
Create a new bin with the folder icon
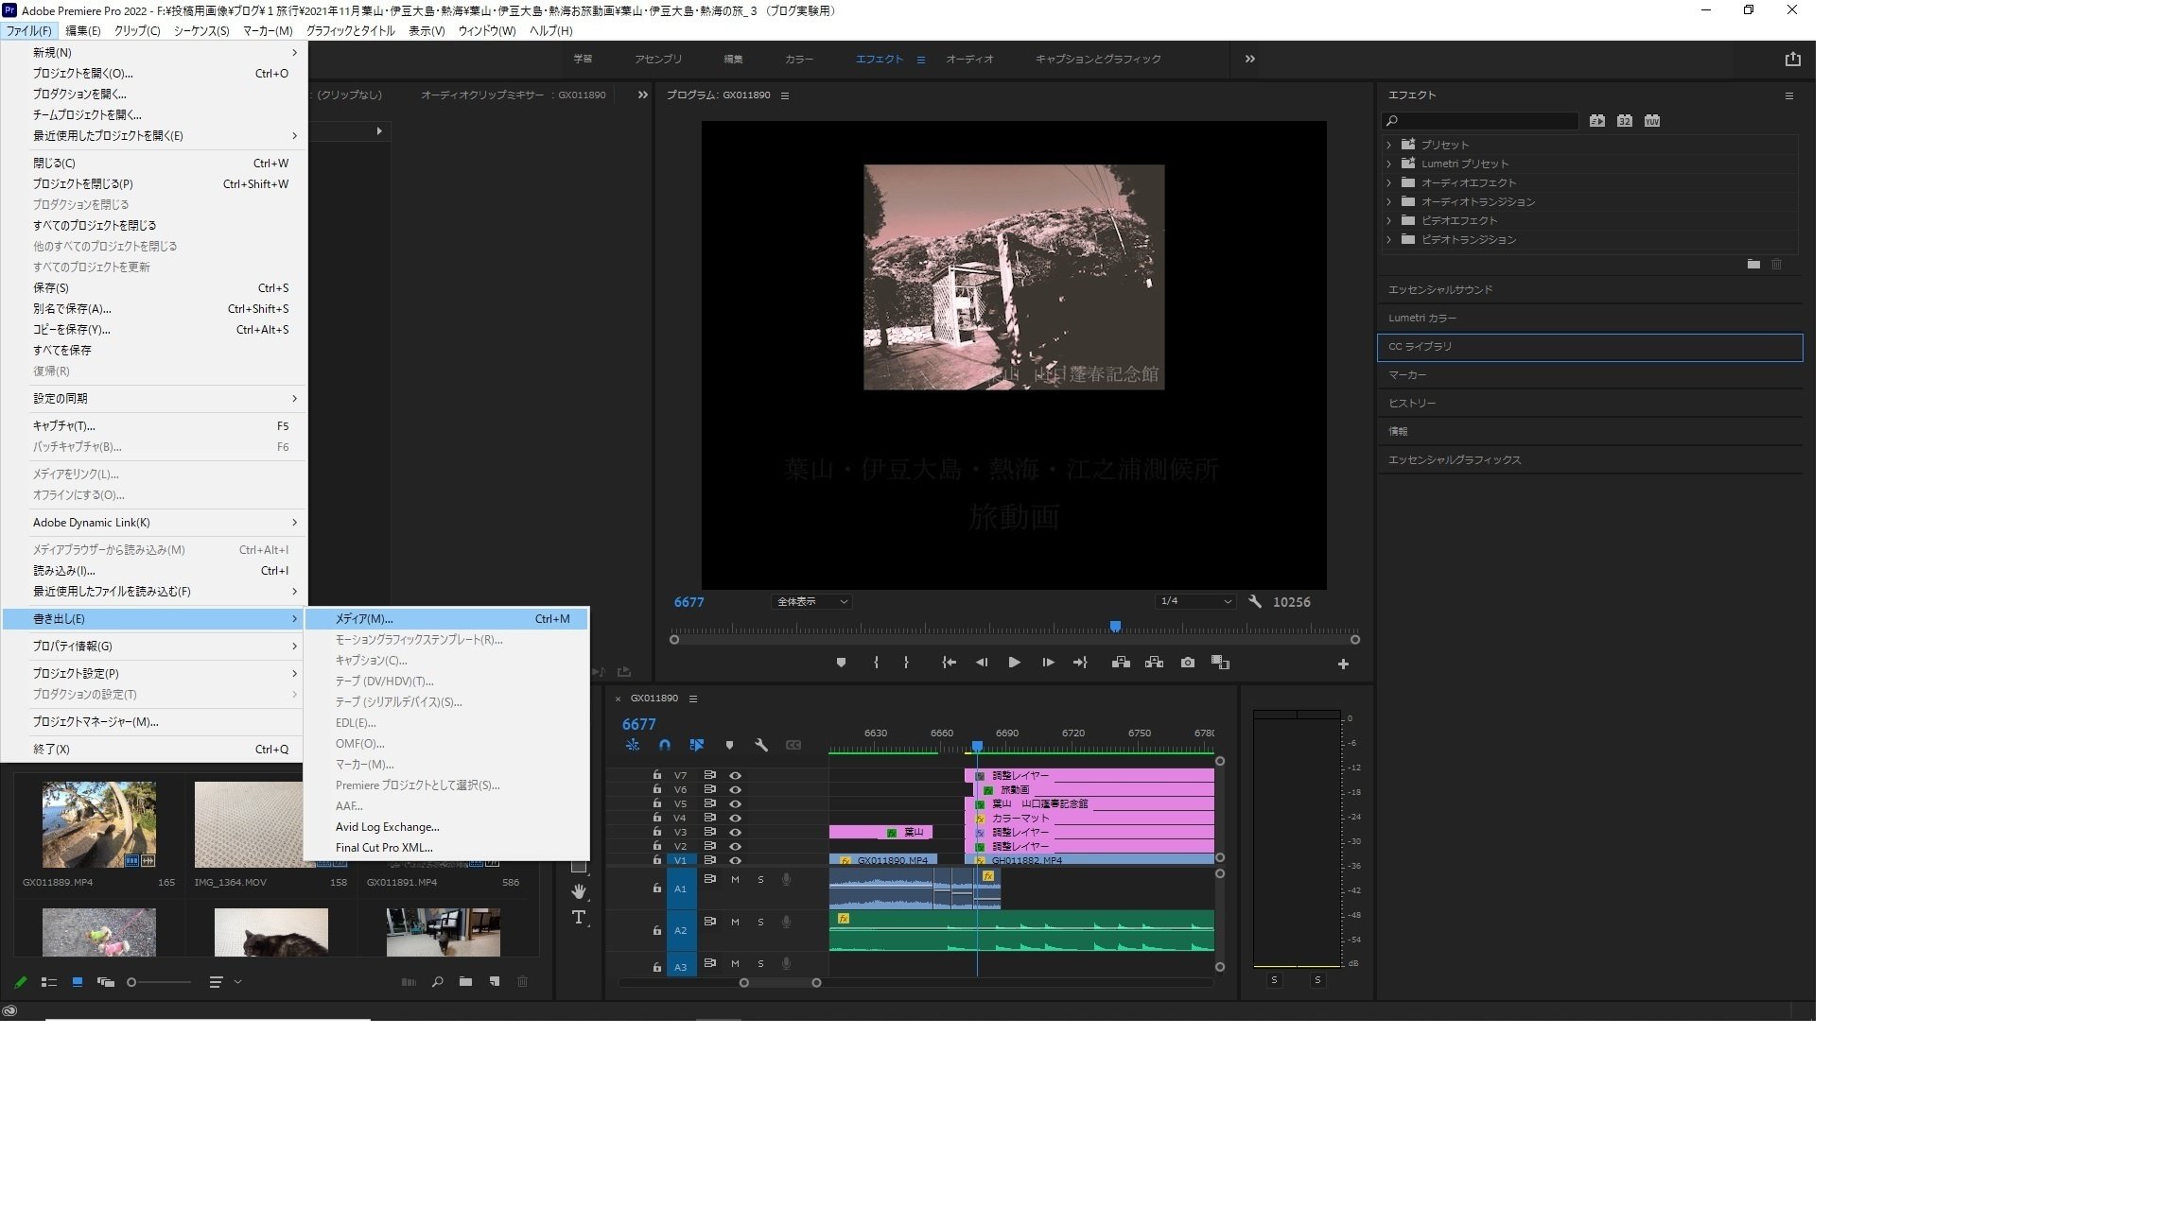coord(466,981)
